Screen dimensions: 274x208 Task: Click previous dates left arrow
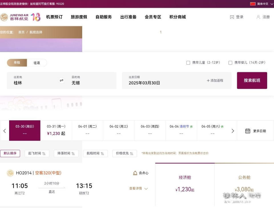[5, 131]
